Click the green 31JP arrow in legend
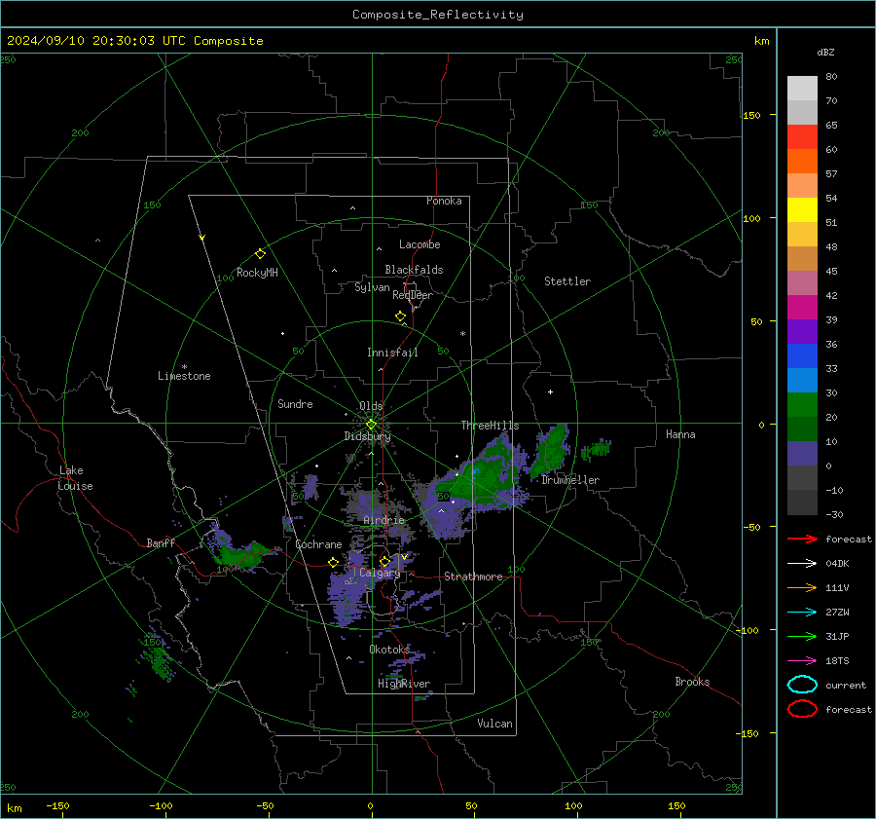This screenshot has width=876, height=819. coord(802,636)
